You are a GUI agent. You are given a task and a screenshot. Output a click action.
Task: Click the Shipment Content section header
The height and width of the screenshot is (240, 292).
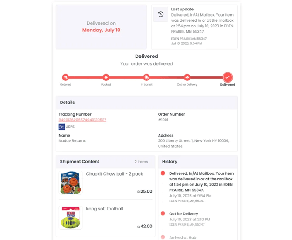pos(80,162)
